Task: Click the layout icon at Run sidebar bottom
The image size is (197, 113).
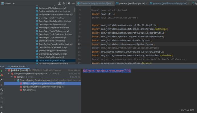Action: [x=2, y=107]
